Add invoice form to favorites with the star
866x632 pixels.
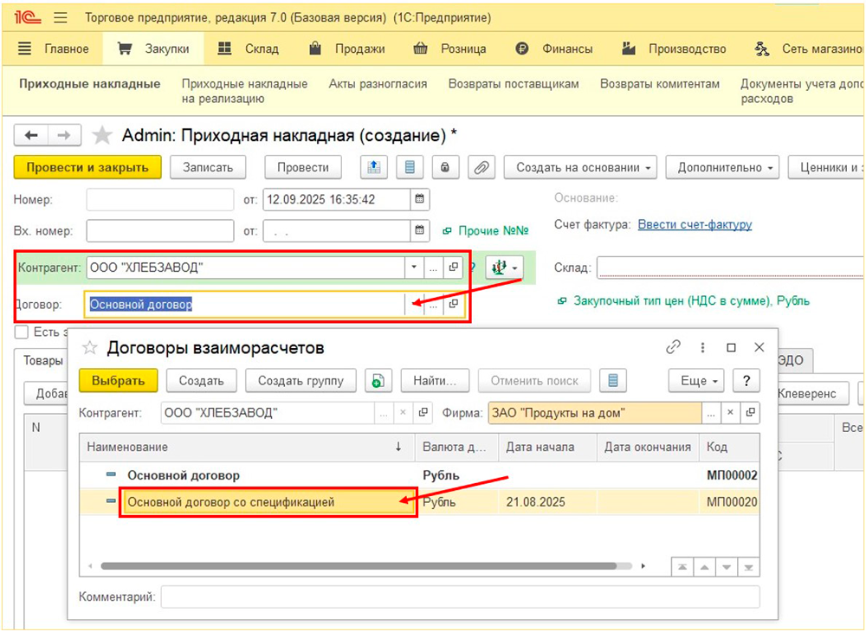tap(102, 135)
